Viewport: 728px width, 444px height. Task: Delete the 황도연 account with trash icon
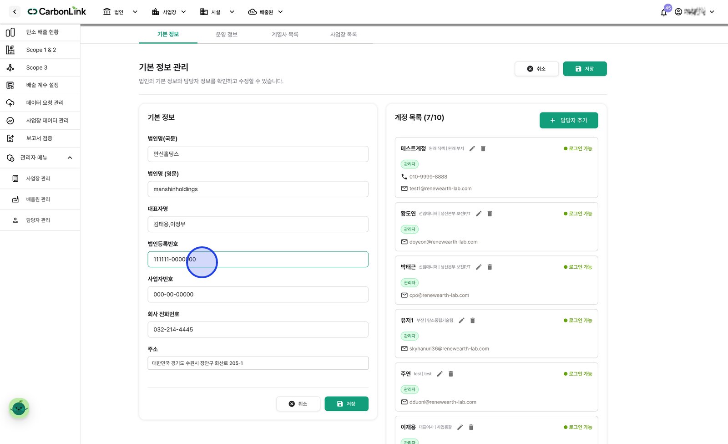click(x=490, y=214)
